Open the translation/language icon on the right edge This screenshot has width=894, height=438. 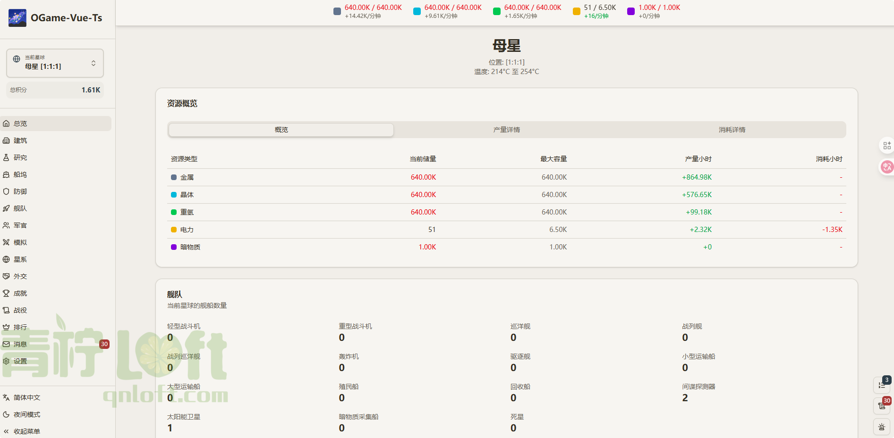point(886,167)
